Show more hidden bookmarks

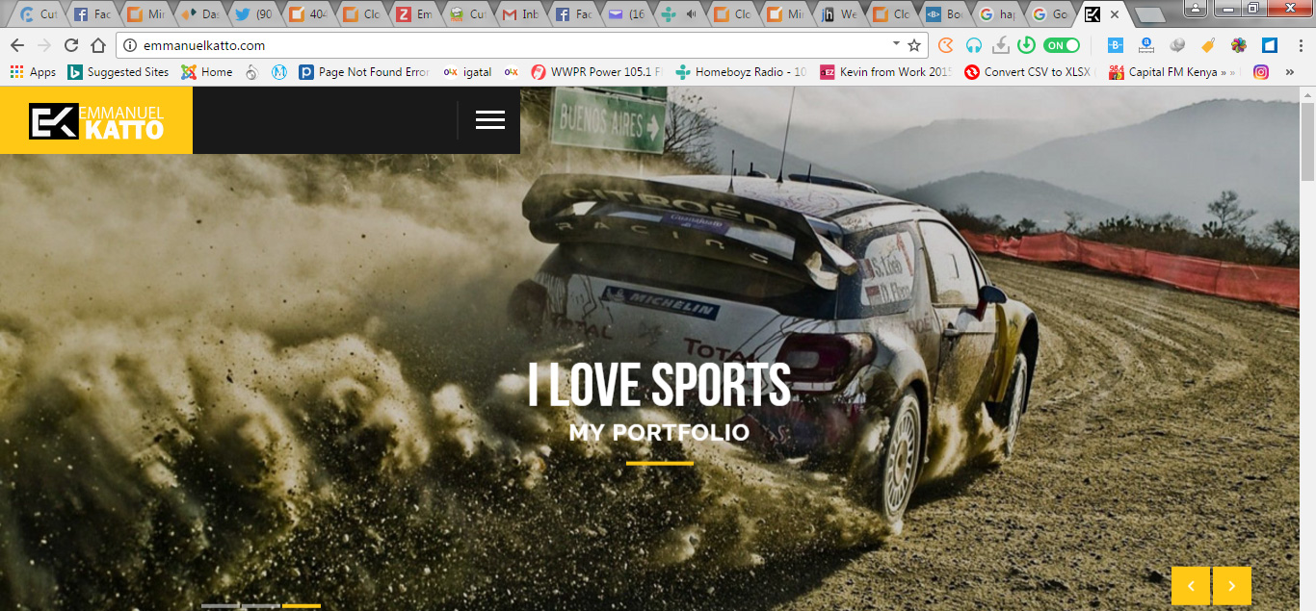1290,72
